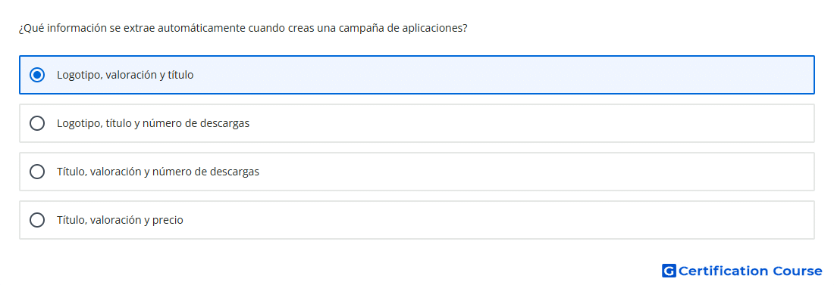Tick the radio button for Título, valoración y precio

37,220
